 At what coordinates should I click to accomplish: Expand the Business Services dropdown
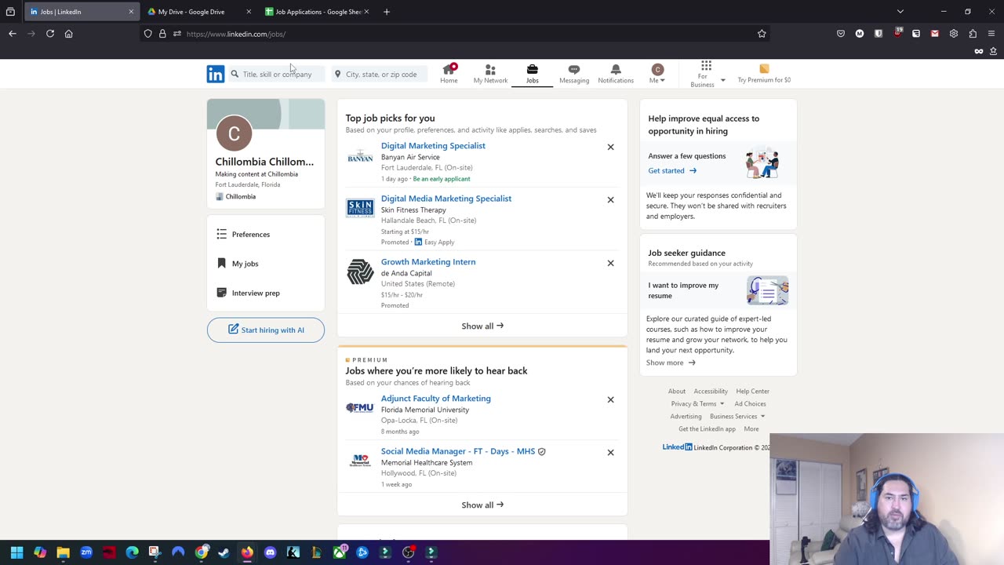(737, 416)
